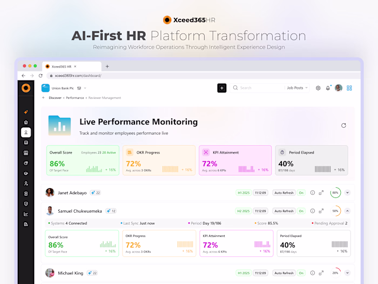
Task: Open top OKR Progress 72% summary card
Action: 159,160
